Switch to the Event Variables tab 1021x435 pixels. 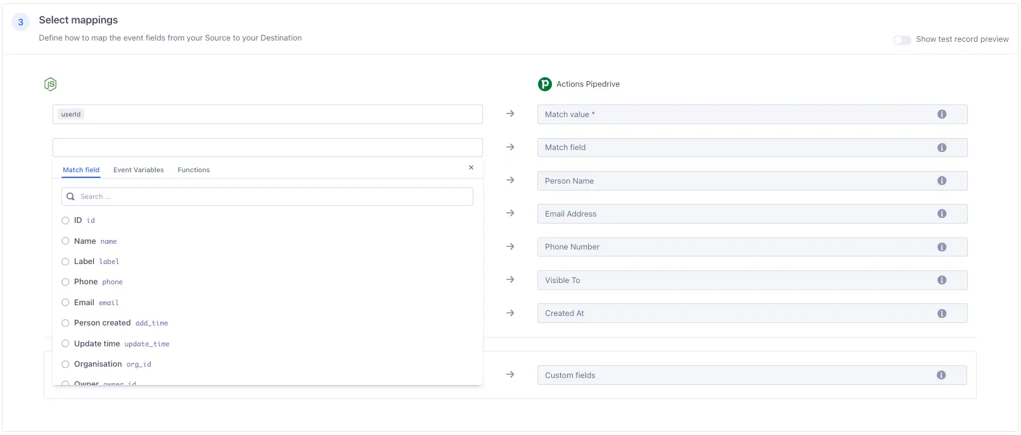coord(139,170)
